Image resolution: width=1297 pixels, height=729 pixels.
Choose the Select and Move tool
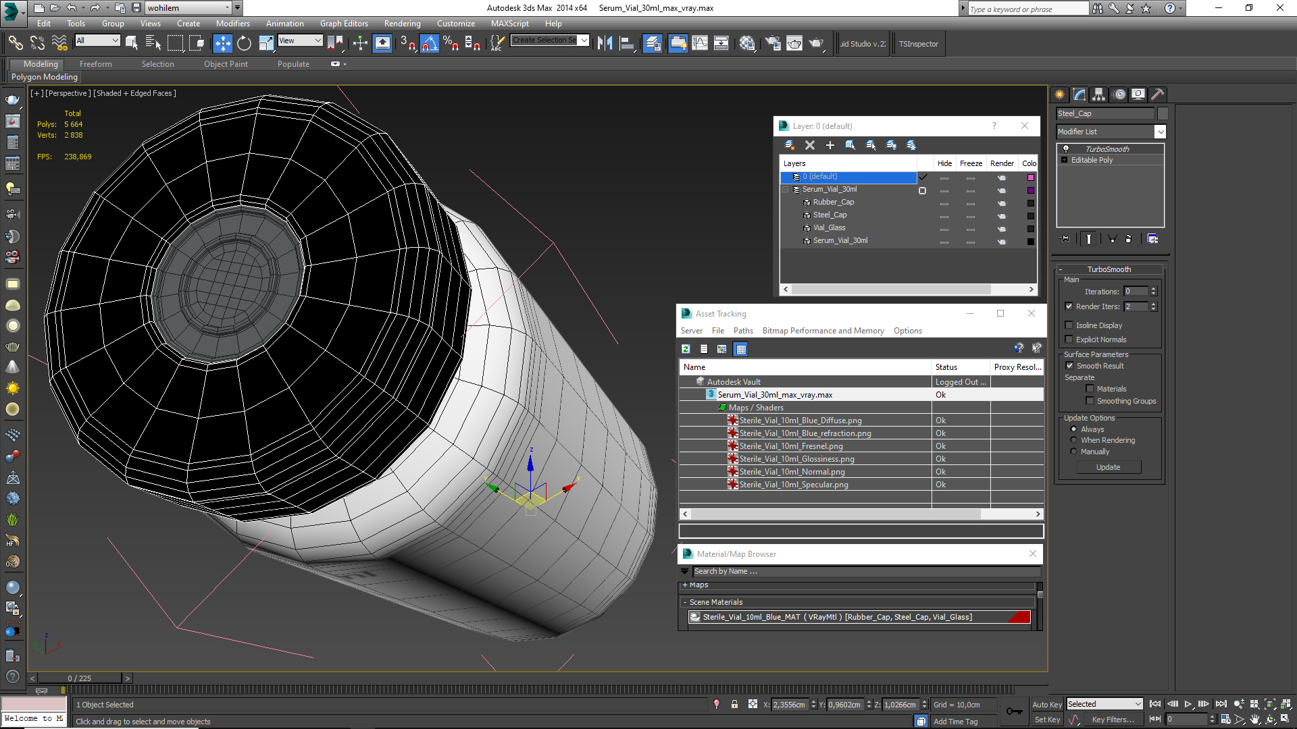[222, 43]
